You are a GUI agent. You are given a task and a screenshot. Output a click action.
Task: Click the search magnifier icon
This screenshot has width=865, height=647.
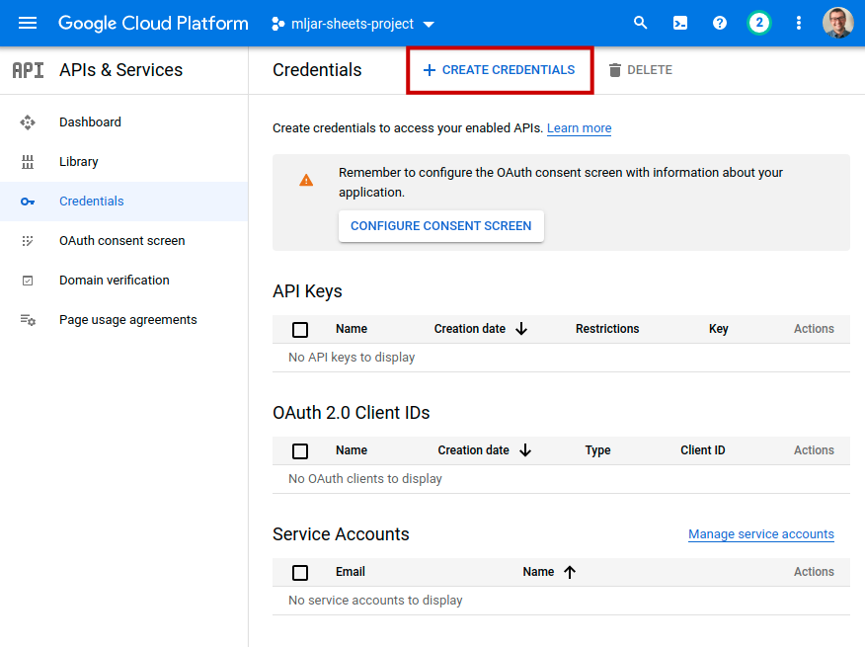point(641,23)
